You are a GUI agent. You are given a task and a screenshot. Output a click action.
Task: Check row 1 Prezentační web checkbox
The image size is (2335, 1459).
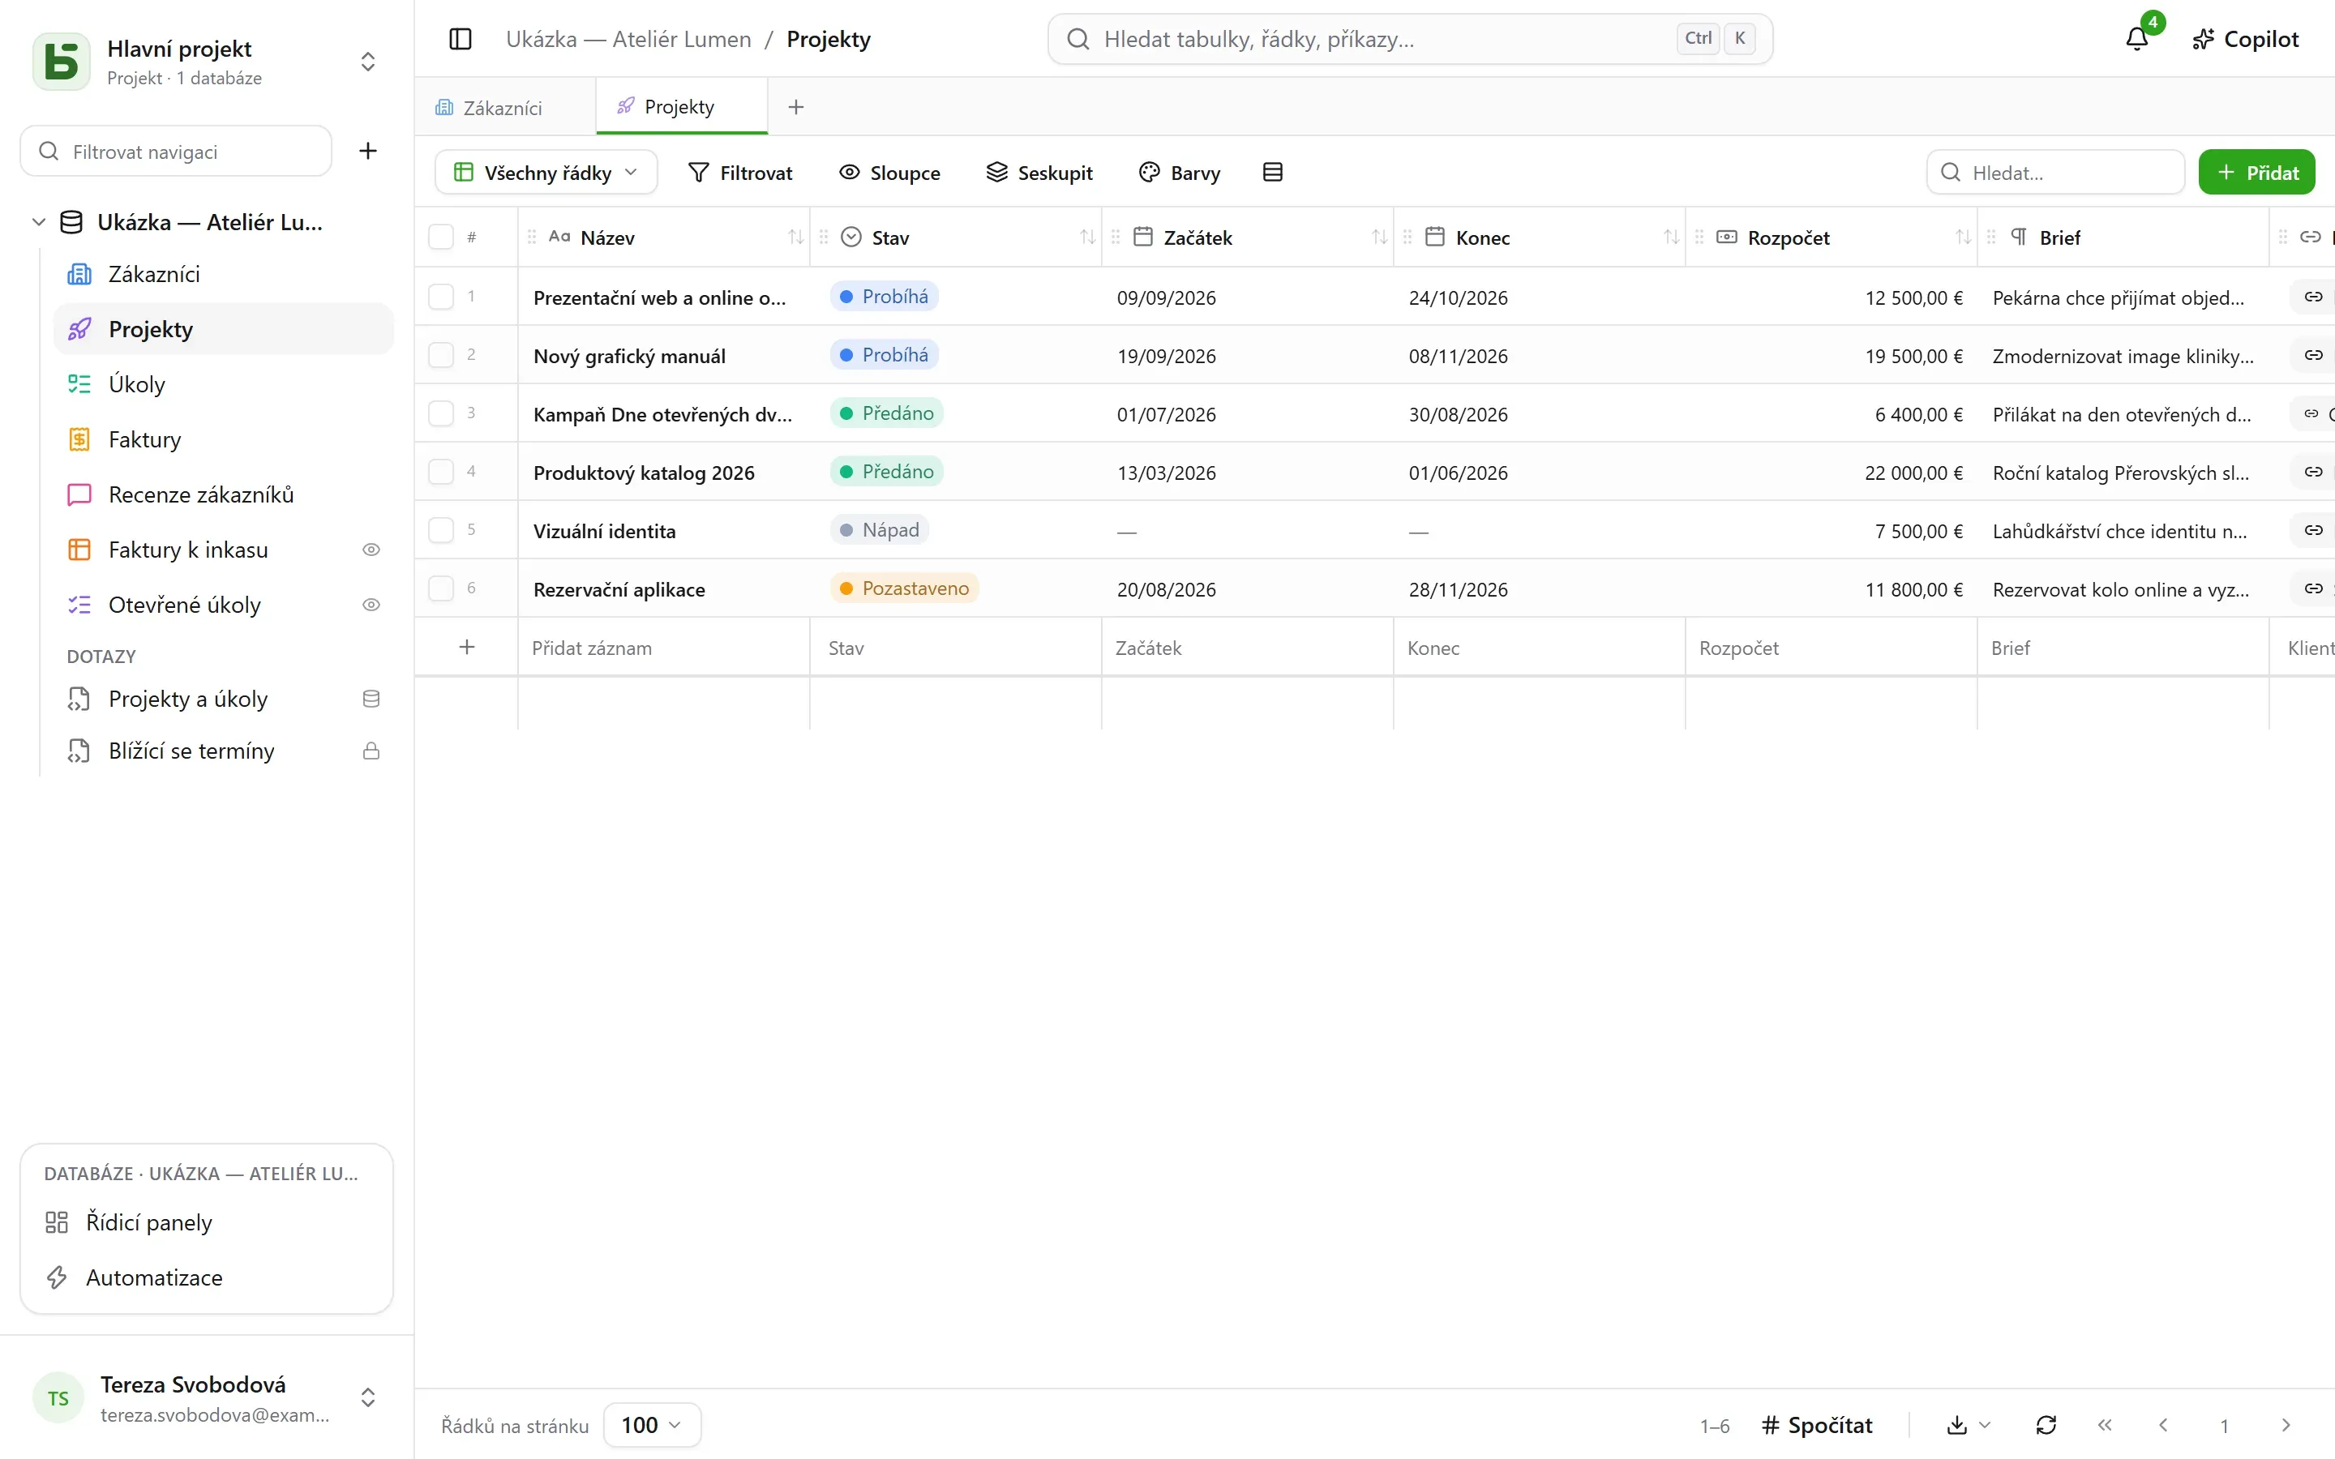[x=441, y=296]
